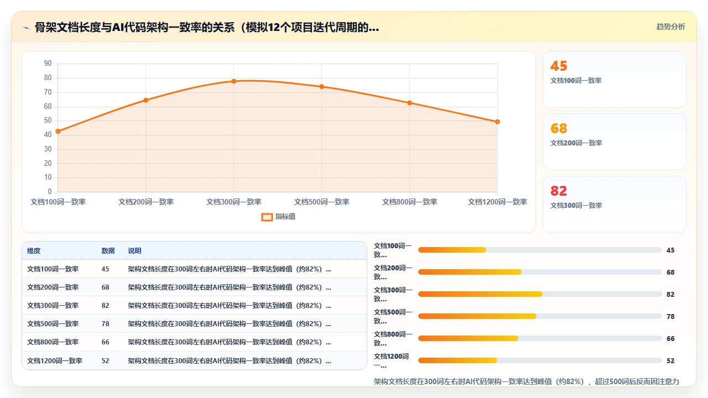Viewport: 708px width, 398px height.
Task: Click the progress bar with value 45
Action: (540, 250)
